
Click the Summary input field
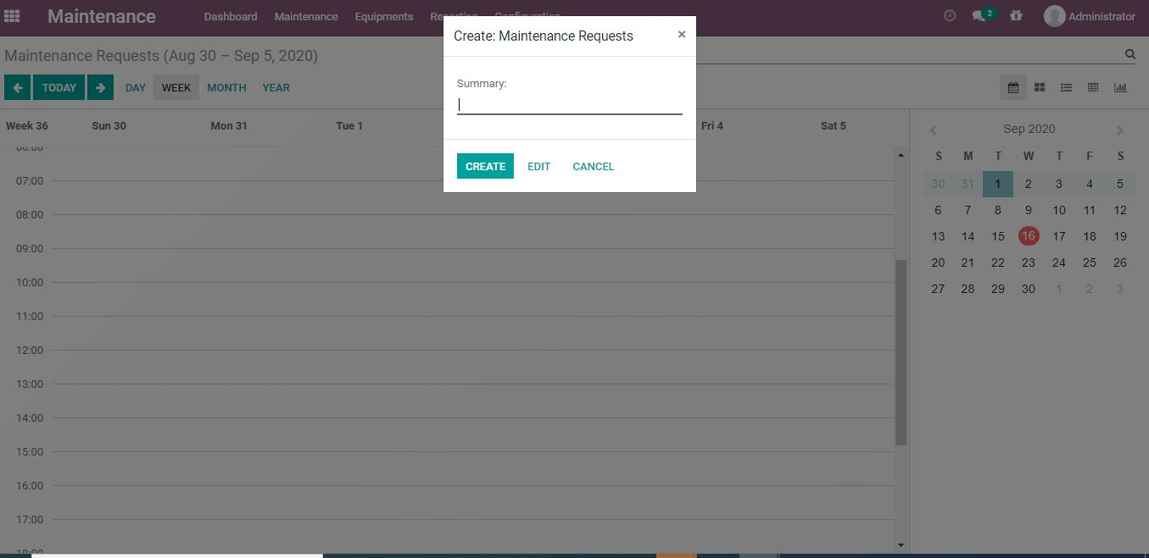pos(569,105)
